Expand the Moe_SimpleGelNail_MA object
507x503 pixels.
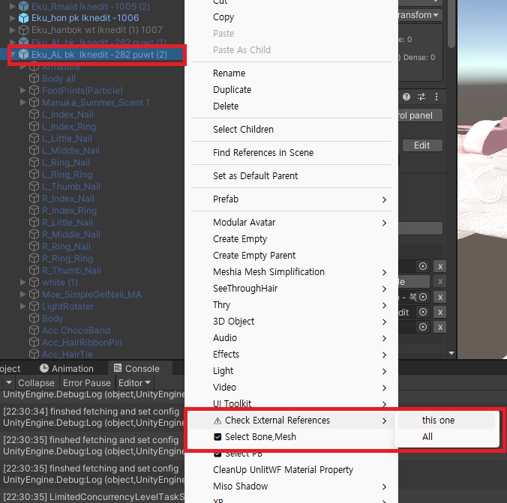(x=23, y=294)
